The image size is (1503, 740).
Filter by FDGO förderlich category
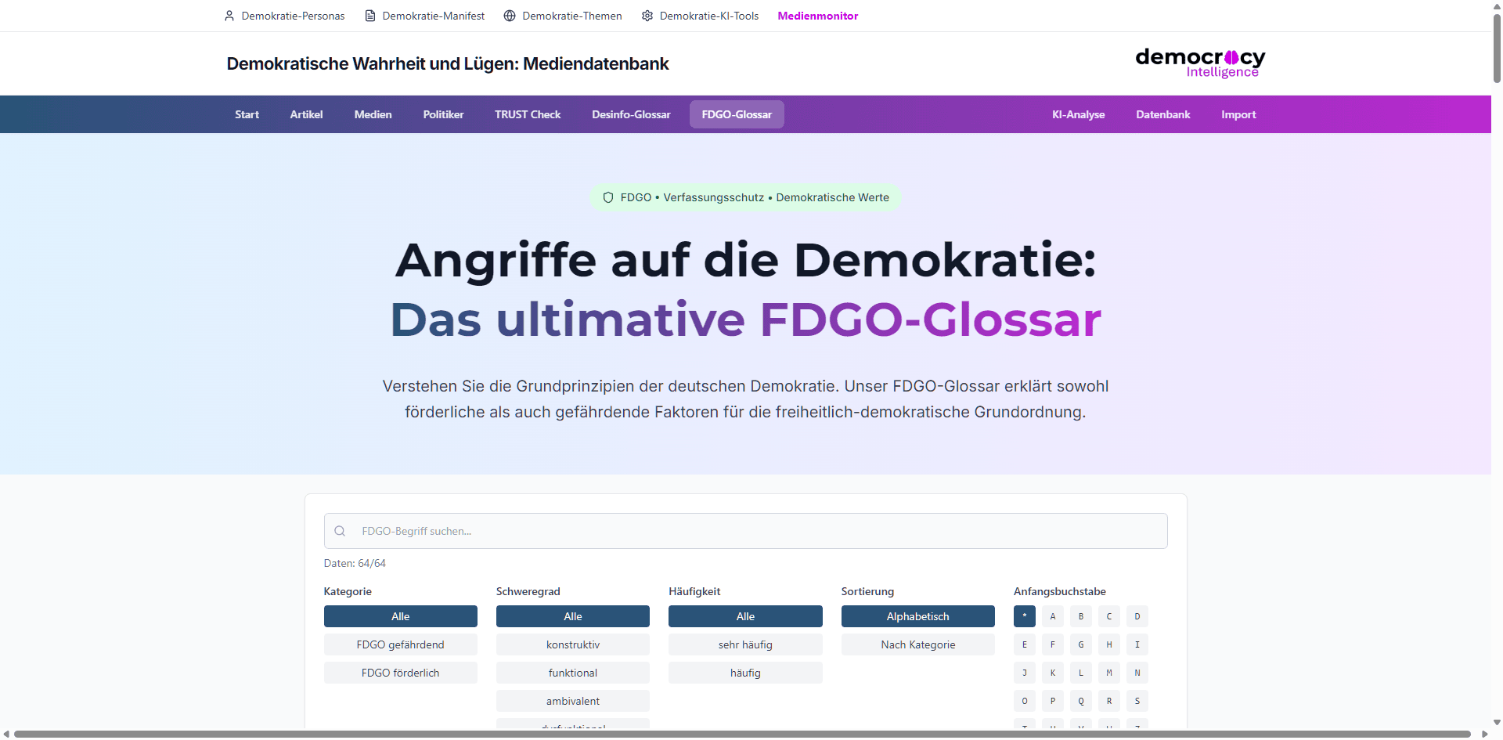pyautogui.click(x=400, y=673)
